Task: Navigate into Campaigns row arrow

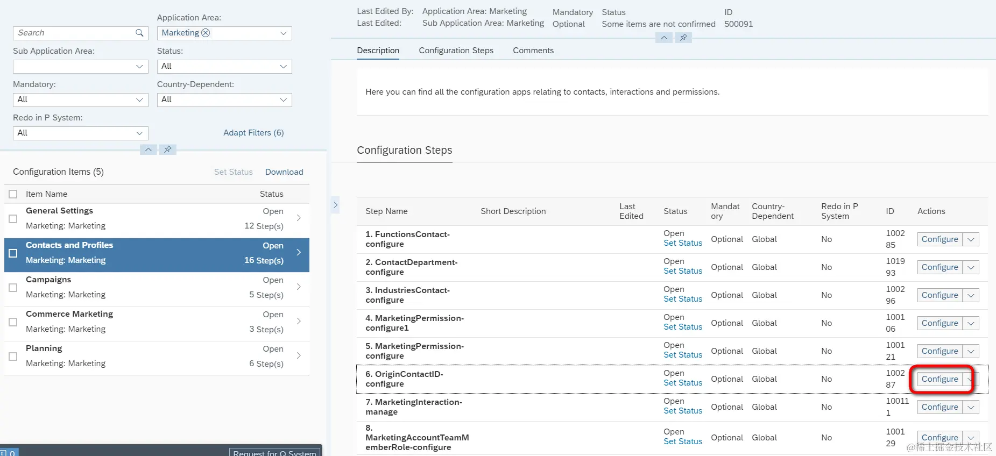Action: [x=299, y=287]
